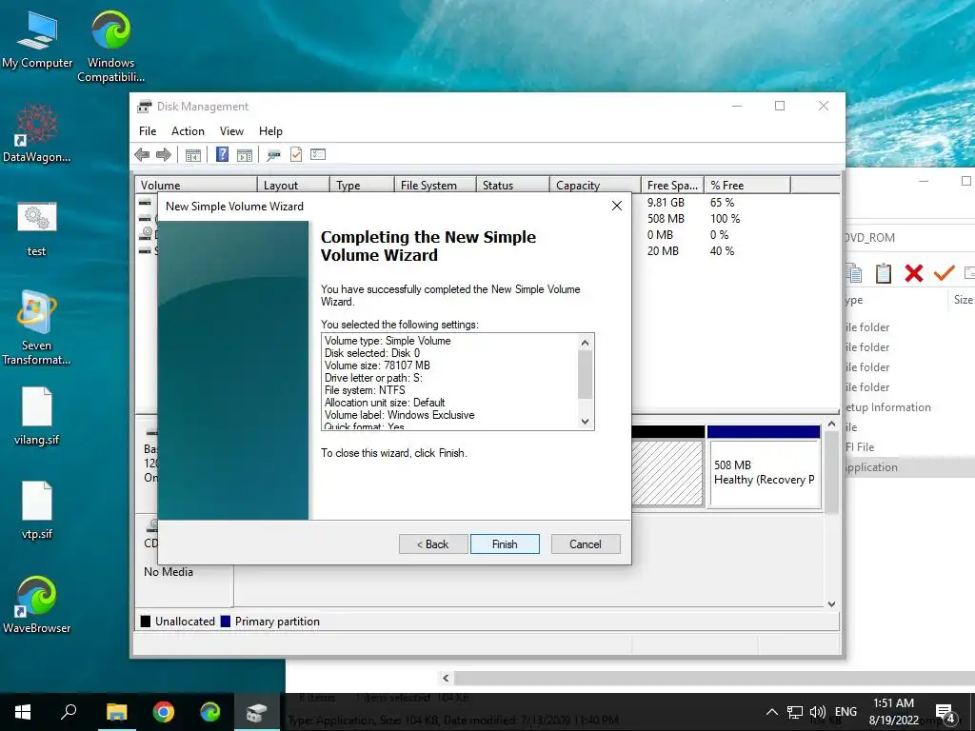Viewport: 975px width, 731px height.
Task: Click the Disk Management taskbar icon
Action: click(257, 712)
